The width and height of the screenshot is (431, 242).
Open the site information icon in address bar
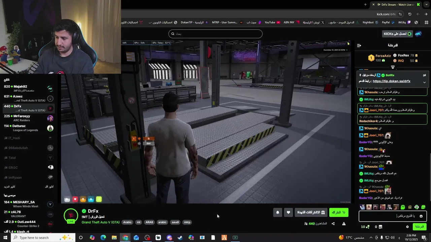tap(400, 14)
